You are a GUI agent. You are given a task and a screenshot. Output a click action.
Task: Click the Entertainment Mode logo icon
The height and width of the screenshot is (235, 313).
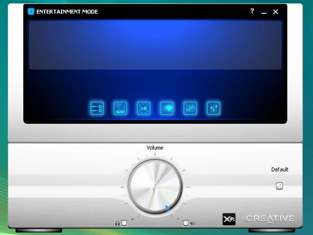click(x=31, y=11)
